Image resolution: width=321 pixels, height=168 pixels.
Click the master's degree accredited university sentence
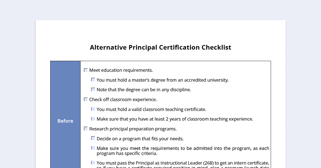click(x=163, y=80)
